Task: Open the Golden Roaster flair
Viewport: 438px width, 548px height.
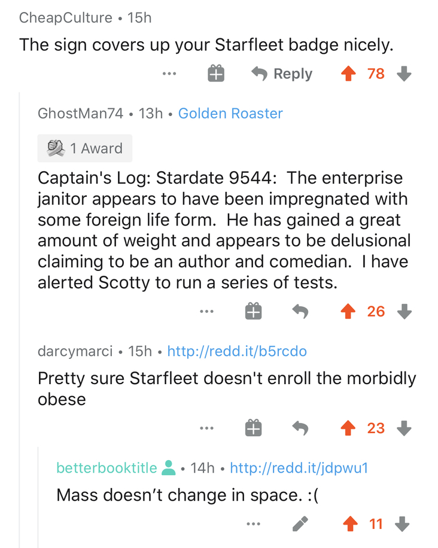Action: pos(230,113)
